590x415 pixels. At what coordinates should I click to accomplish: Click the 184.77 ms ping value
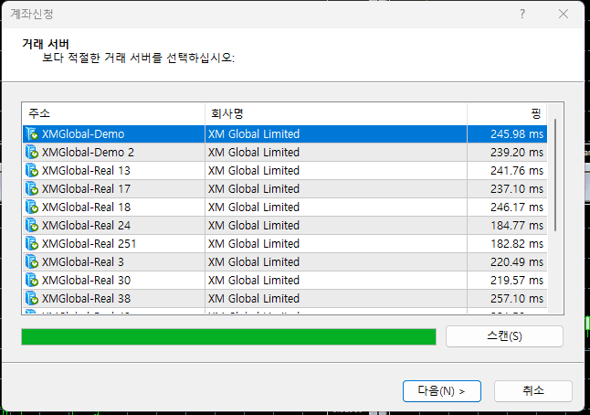[517, 225]
